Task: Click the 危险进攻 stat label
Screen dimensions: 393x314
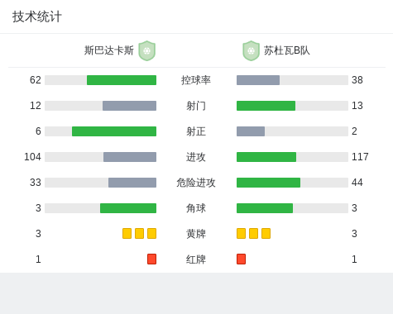Action: click(x=196, y=183)
